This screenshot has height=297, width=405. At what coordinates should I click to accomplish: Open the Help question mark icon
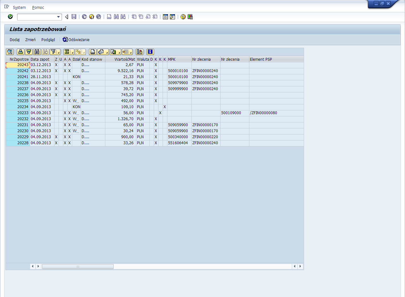coord(183,17)
